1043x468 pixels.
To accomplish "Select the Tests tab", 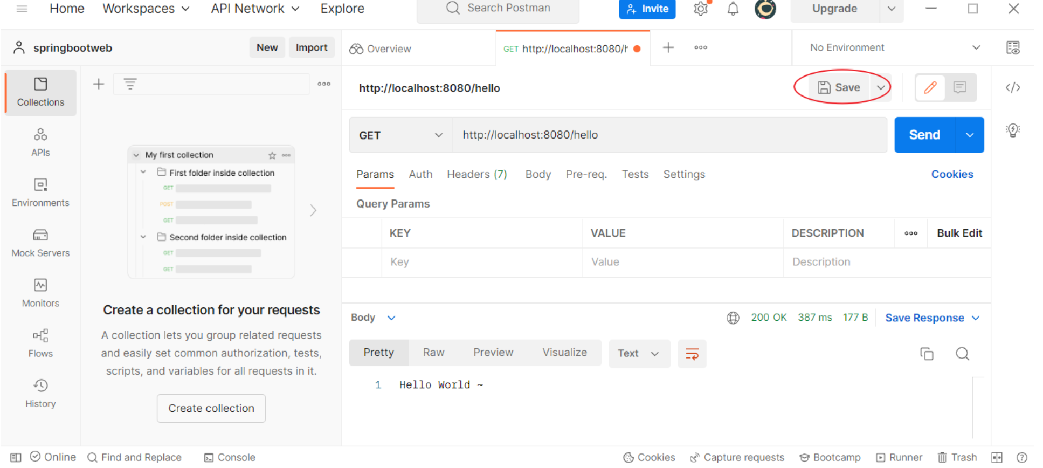I will pyautogui.click(x=635, y=174).
